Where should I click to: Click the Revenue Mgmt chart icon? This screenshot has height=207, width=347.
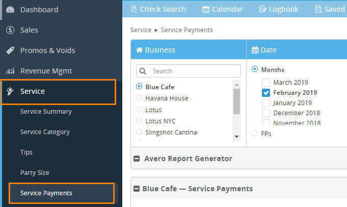pos(10,71)
